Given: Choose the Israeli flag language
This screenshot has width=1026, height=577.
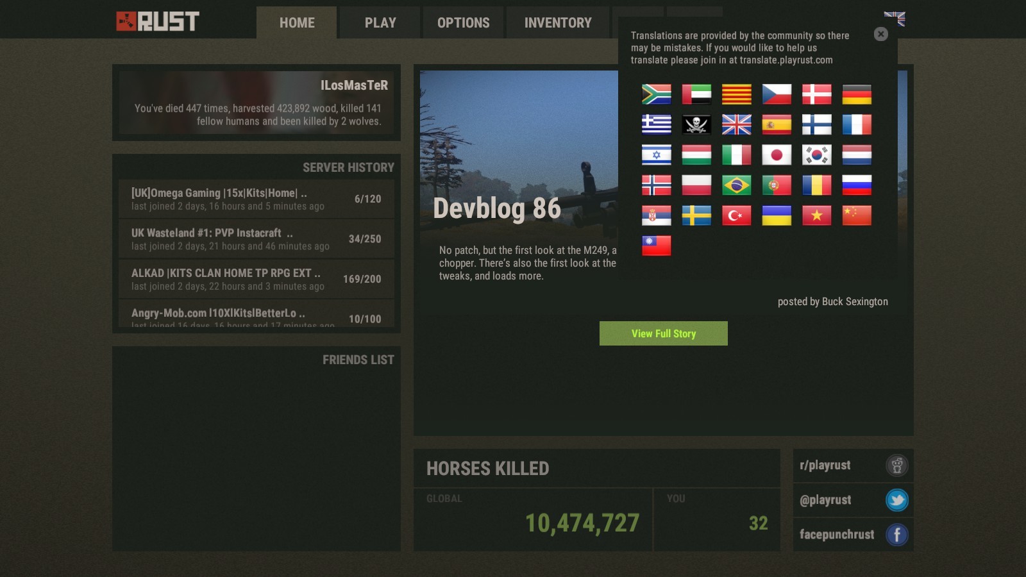Looking at the screenshot, I should click(x=657, y=155).
